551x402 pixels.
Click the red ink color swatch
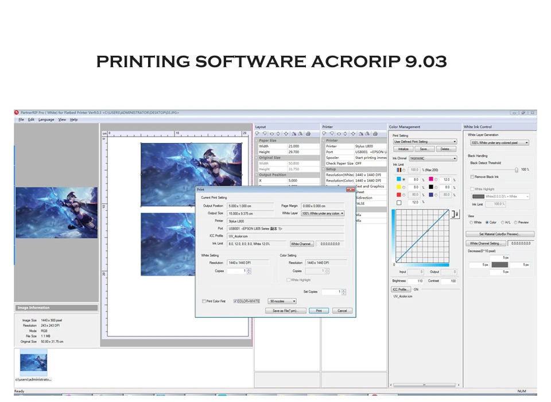click(x=399, y=195)
